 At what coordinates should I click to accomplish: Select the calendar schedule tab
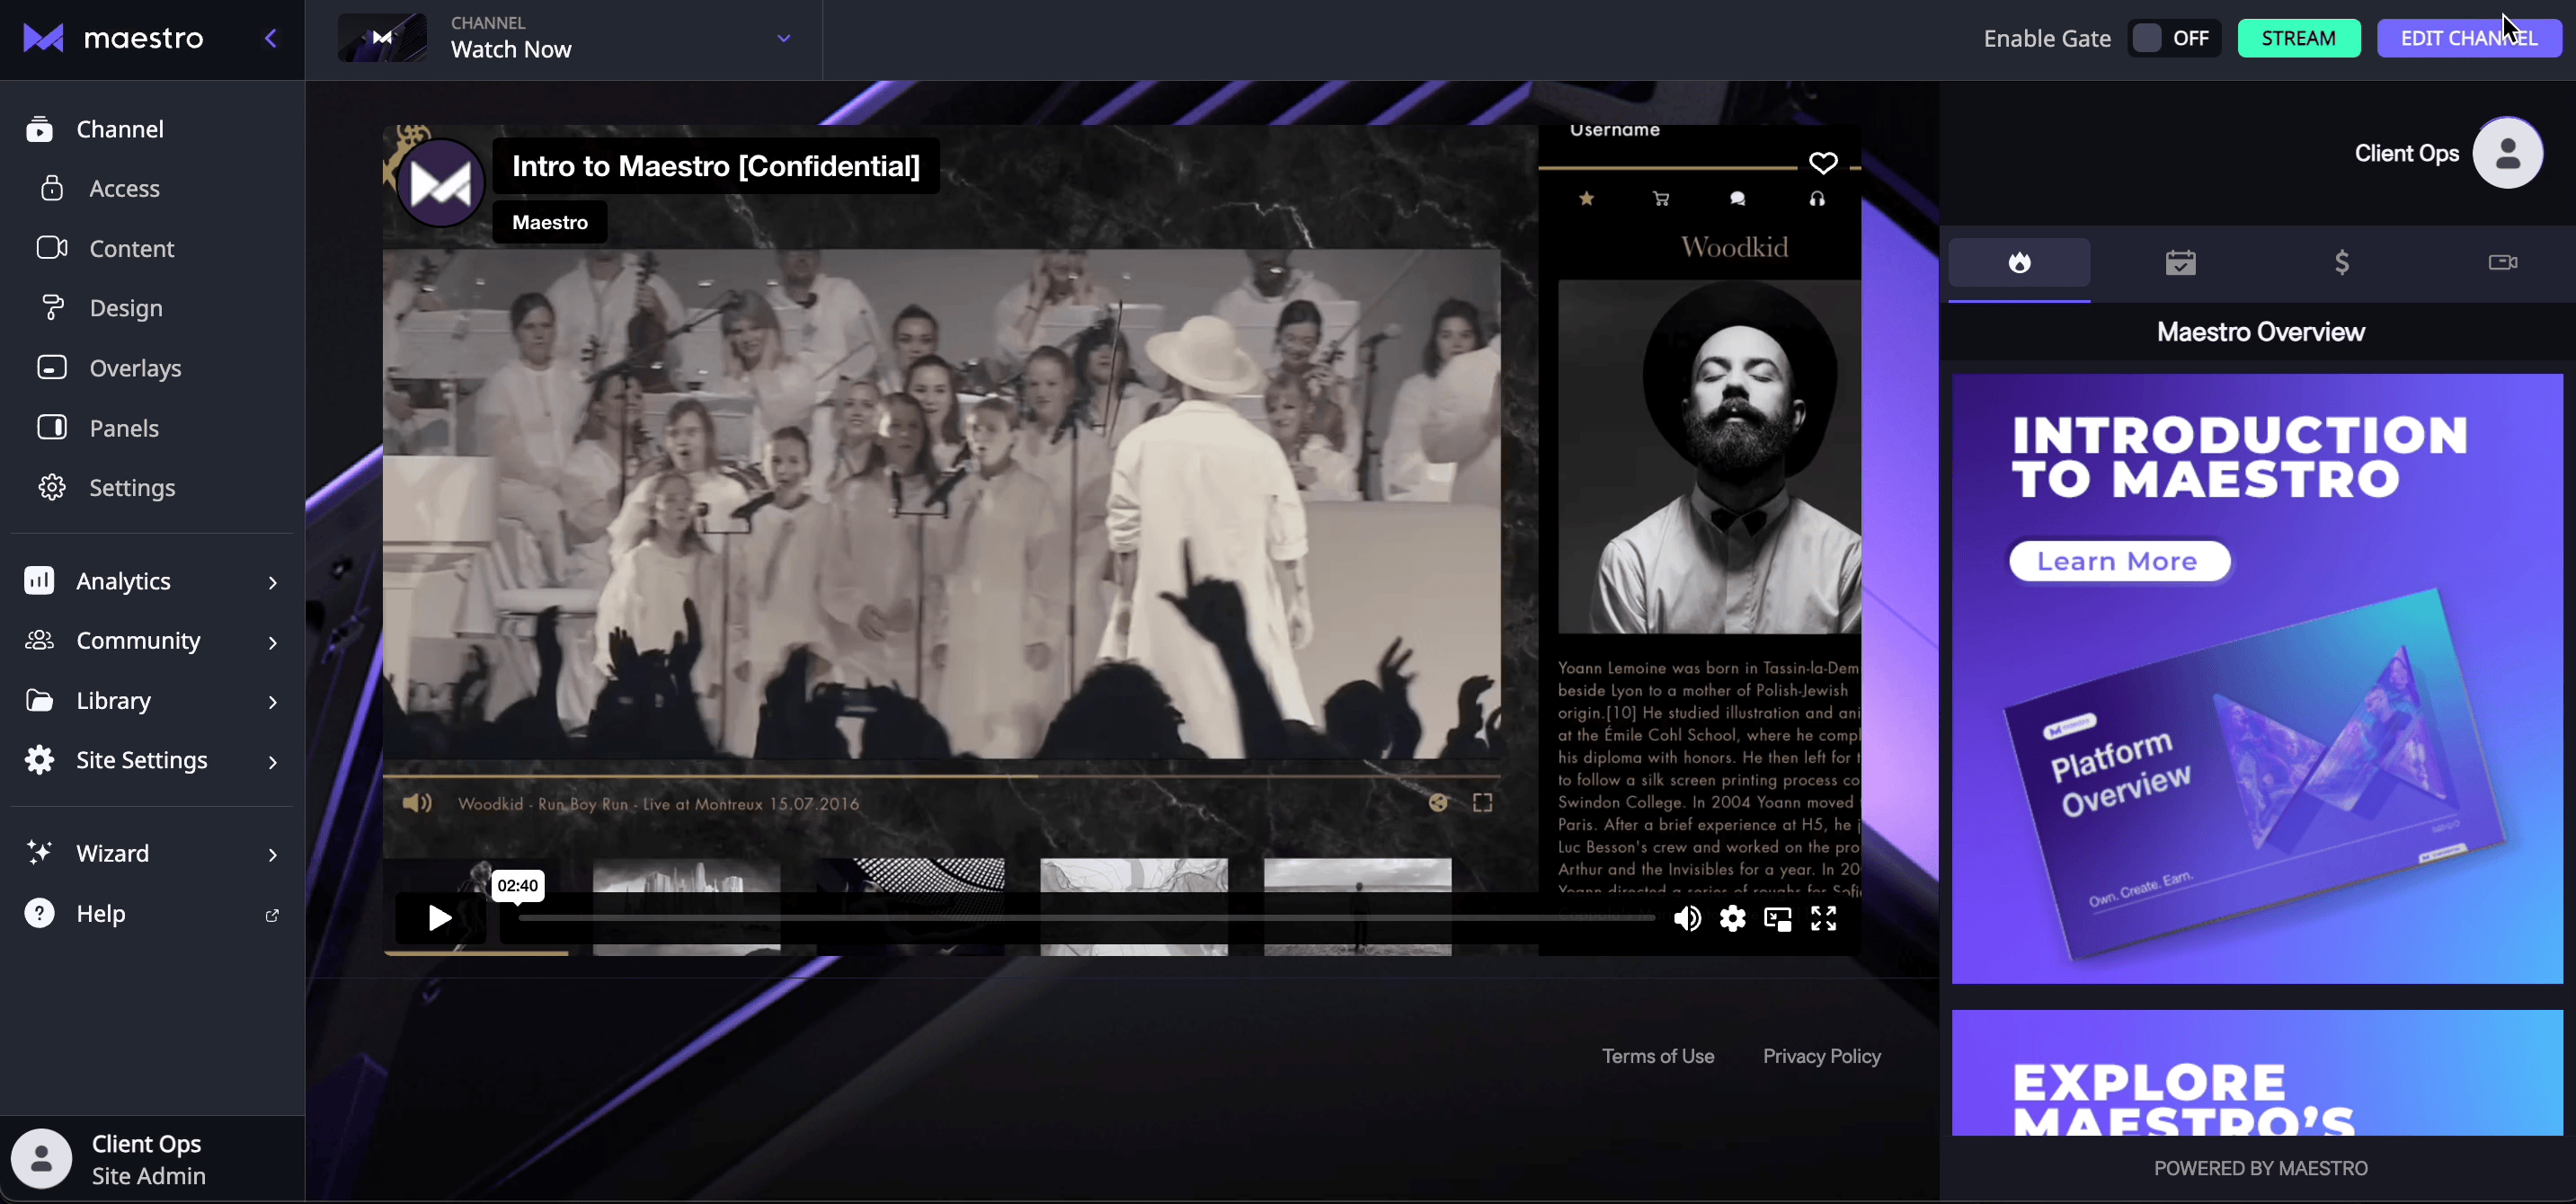click(2180, 263)
